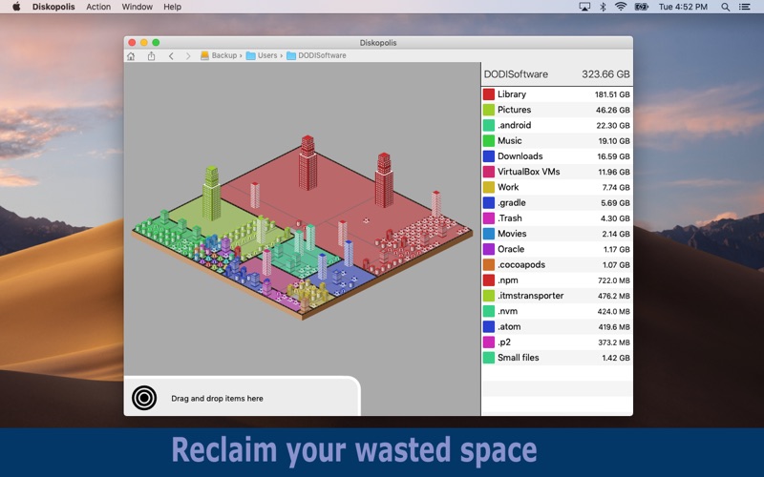This screenshot has height=477, width=764.
Task: Select DODISoftware breadcrumb folder
Action: pyautogui.click(x=316, y=55)
